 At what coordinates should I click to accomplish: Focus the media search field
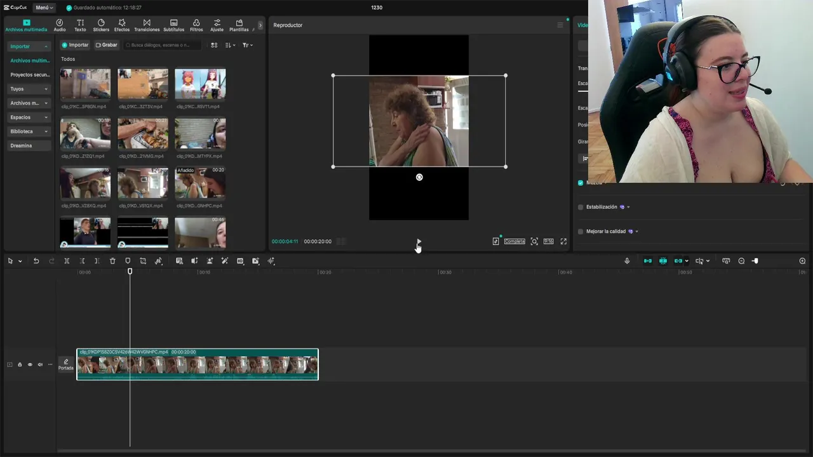163,45
